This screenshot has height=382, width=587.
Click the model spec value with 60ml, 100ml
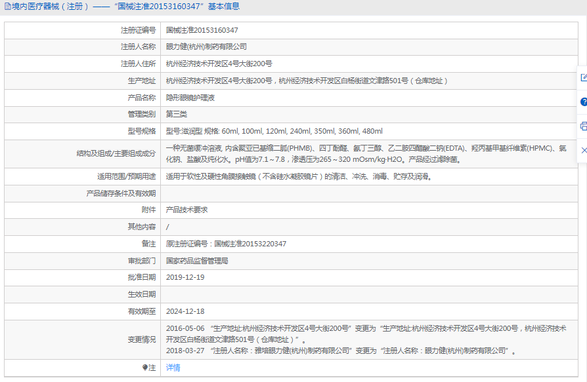[274, 131]
